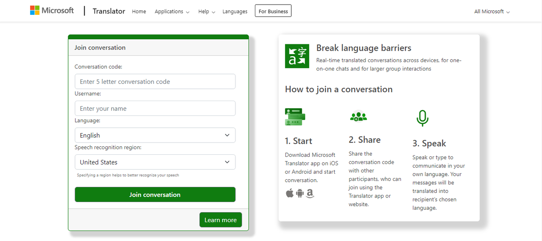Go to the Home nav item
The height and width of the screenshot is (241, 542).
[x=139, y=11]
